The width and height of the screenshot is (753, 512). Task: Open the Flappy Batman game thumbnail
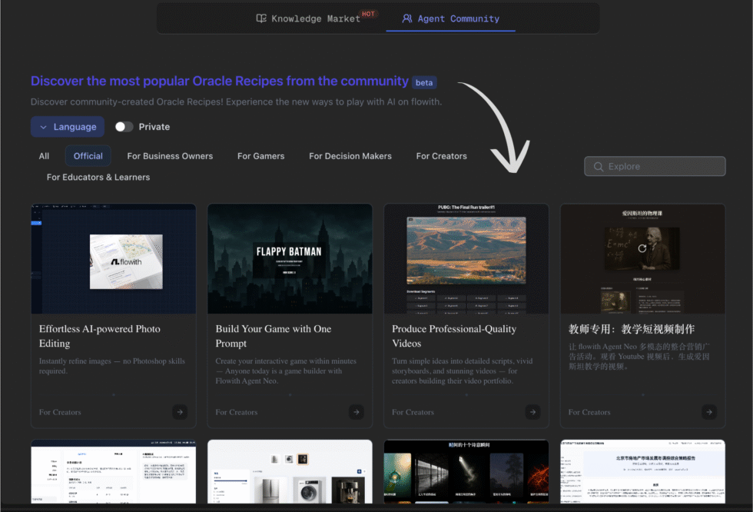(x=290, y=259)
